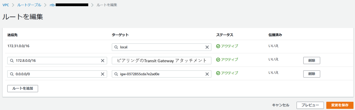Clear the igw-0372855cda7e2ad0e target with its X icon
The height and width of the screenshot is (110, 355).
coord(207,74)
